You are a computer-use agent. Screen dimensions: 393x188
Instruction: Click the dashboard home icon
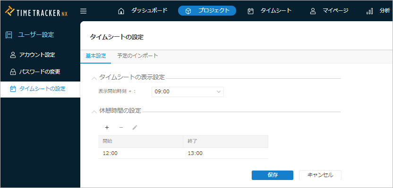(x=121, y=11)
